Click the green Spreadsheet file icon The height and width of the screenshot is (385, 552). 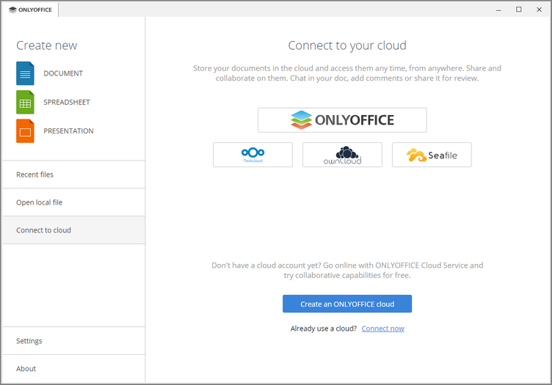click(25, 103)
